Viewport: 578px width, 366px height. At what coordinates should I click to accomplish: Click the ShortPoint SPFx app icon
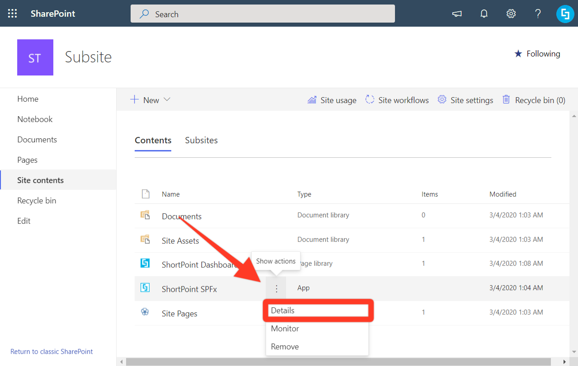(145, 287)
